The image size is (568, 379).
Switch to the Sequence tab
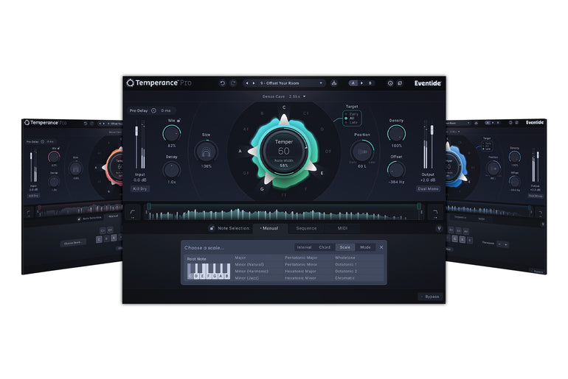pyautogui.click(x=307, y=229)
